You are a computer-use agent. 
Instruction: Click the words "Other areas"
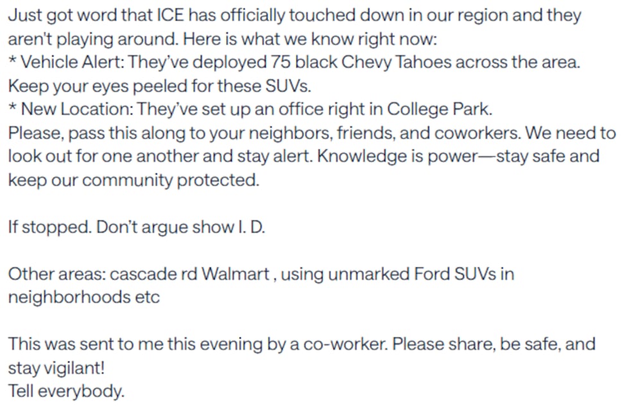coord(56,274)
